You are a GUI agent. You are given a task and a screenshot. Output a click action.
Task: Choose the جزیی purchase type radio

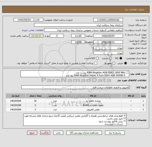coord(126,63)
